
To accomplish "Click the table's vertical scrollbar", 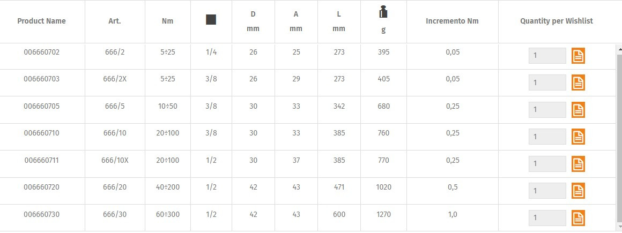I will pos(619,137).
